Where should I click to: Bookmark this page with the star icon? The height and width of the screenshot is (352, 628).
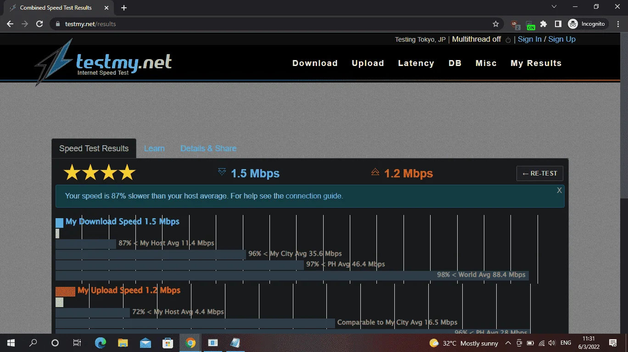(x=496, y=24)
